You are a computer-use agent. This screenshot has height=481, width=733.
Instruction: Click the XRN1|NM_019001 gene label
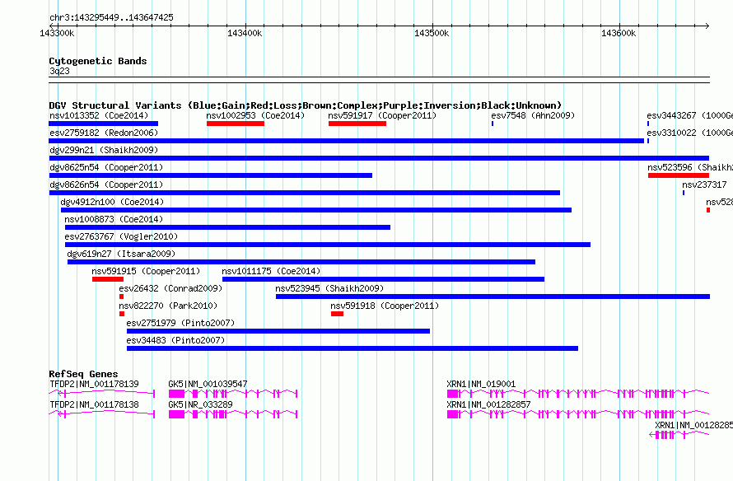pos(481,384)
